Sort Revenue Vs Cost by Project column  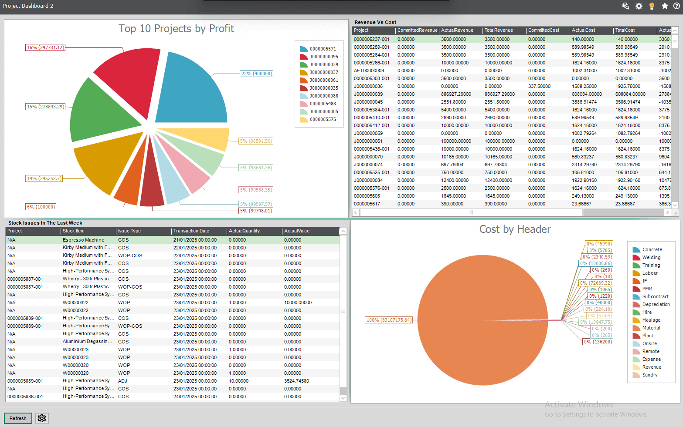coord(374,30)
